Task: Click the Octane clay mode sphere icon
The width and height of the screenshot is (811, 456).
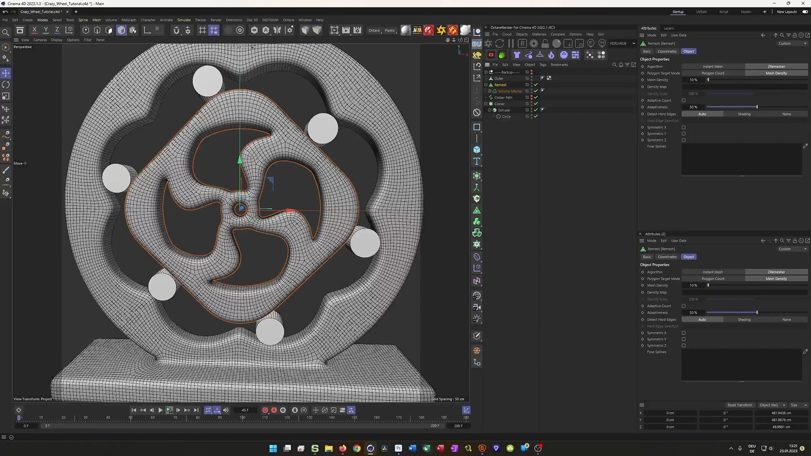Action: [x=556, y=43]
